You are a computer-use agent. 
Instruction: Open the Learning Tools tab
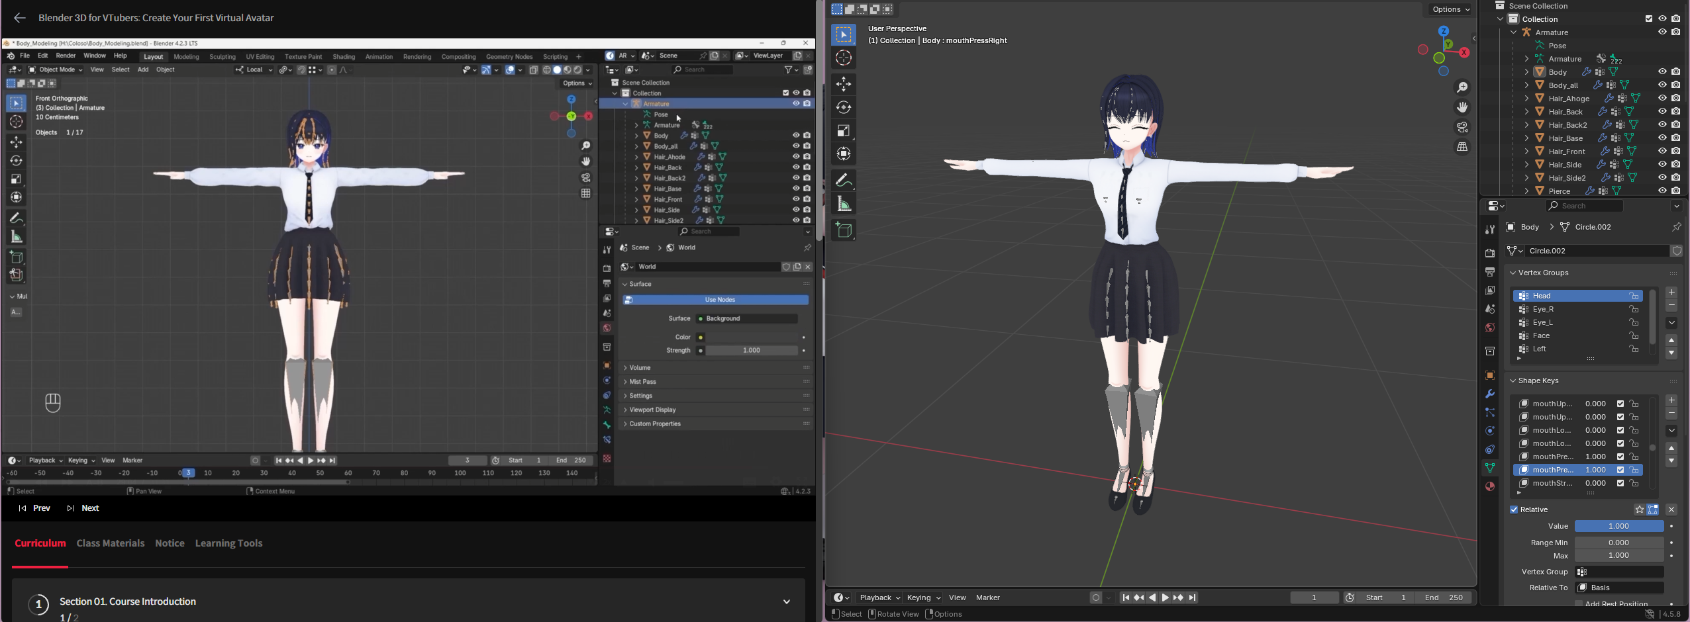tap(229, 543)
